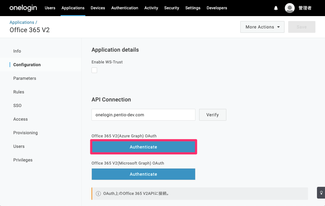
Task: Click the 管理者 user name
Action: (305, 8)
